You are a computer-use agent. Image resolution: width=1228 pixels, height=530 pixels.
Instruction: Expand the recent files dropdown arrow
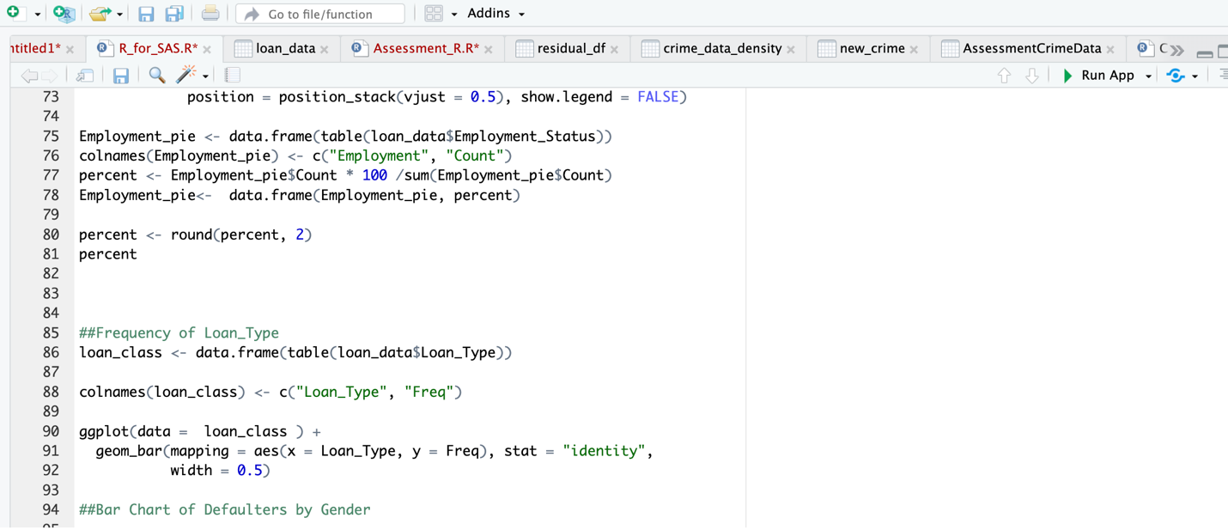(119, 15)
